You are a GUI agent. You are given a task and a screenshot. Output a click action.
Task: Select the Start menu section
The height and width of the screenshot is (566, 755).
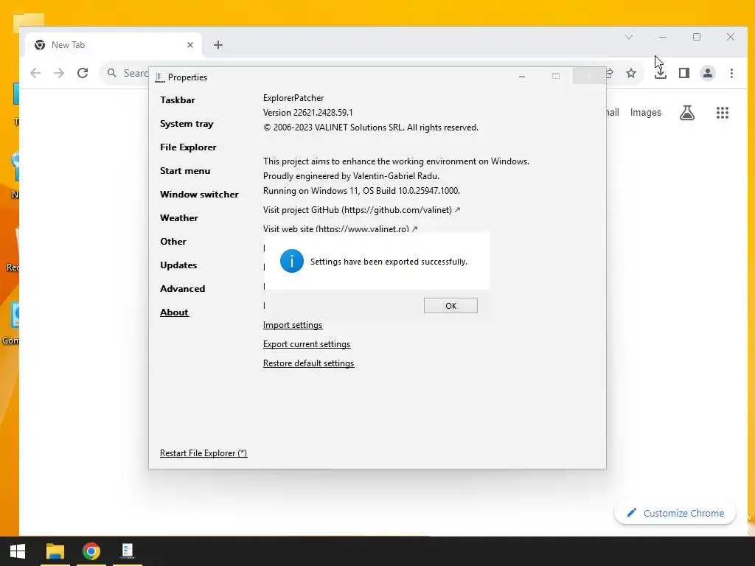(x=185, y=171)
